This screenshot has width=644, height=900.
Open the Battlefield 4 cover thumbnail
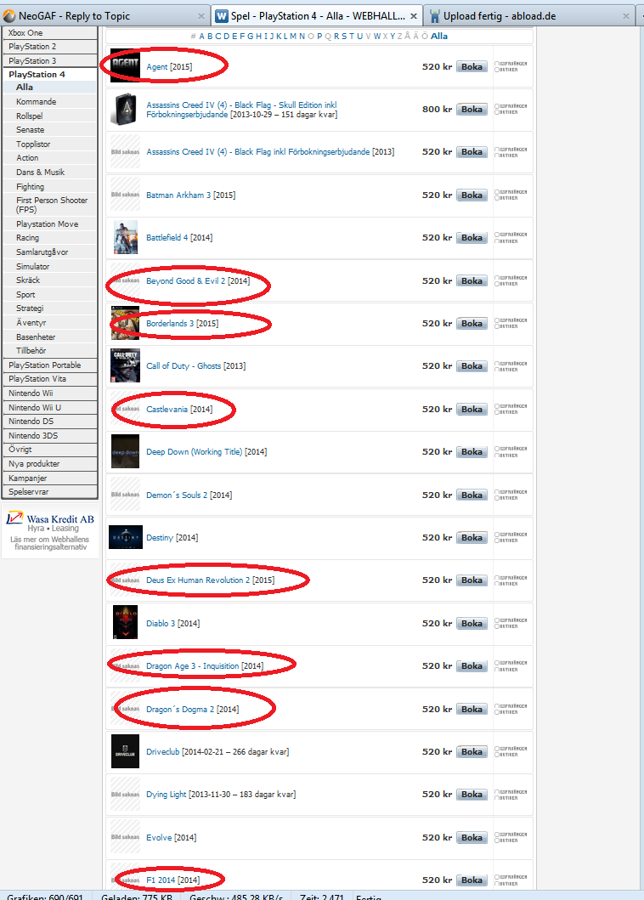125,237
